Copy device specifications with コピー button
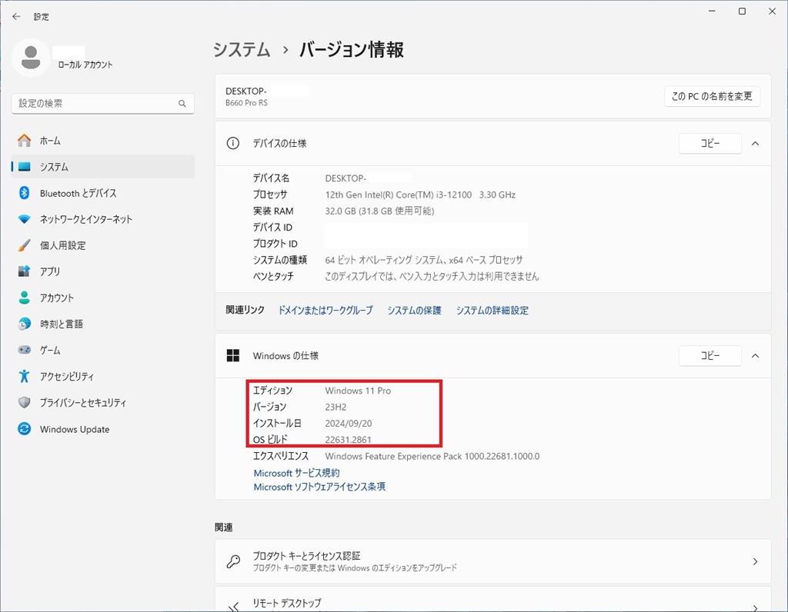The image size is (788, 612). (710, 143)
